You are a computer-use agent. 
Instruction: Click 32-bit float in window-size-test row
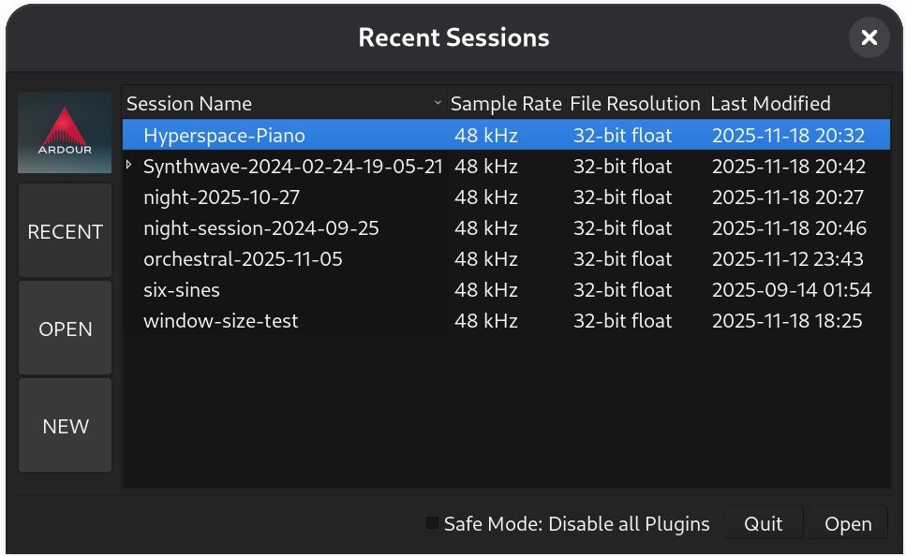pos(622,320)
